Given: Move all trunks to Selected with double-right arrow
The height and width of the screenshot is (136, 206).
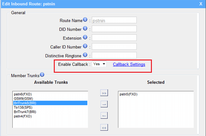Looking at the screenshot, I should [x=104, y=93].
